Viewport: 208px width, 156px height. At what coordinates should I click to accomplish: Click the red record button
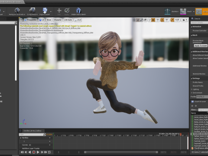click(x=34, y=152)
